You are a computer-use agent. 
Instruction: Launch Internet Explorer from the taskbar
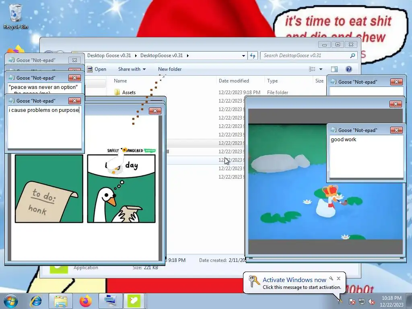pos(36,301)
